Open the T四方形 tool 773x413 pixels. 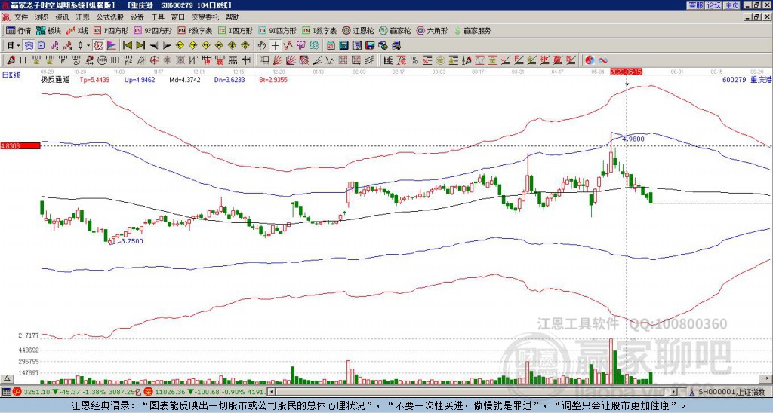pos(236,30)
